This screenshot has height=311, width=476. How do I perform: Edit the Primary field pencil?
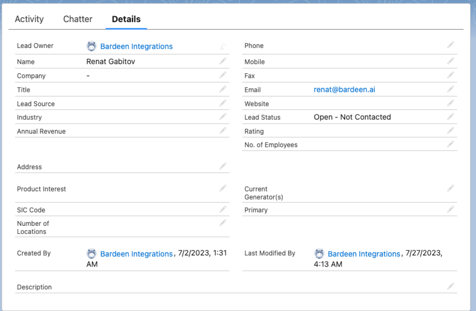(450, 209)
